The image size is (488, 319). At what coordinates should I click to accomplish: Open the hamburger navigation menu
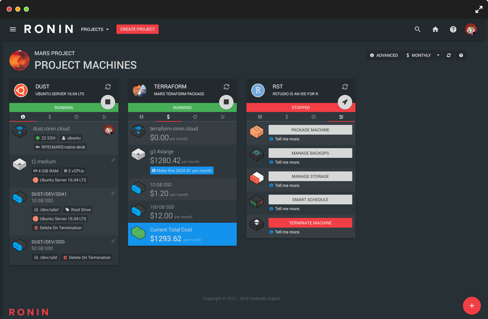pos(13,29)
